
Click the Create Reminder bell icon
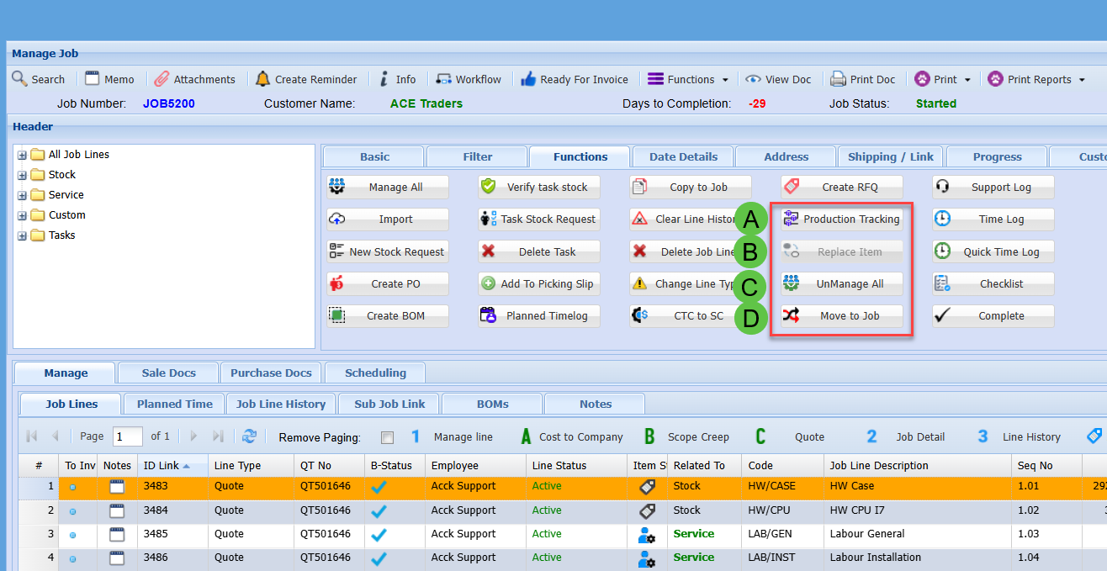tap(262, 79)
